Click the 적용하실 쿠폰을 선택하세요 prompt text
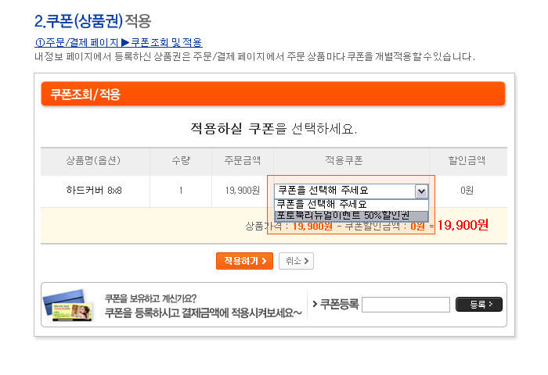 pyautogui.click(x=274, y=127)
